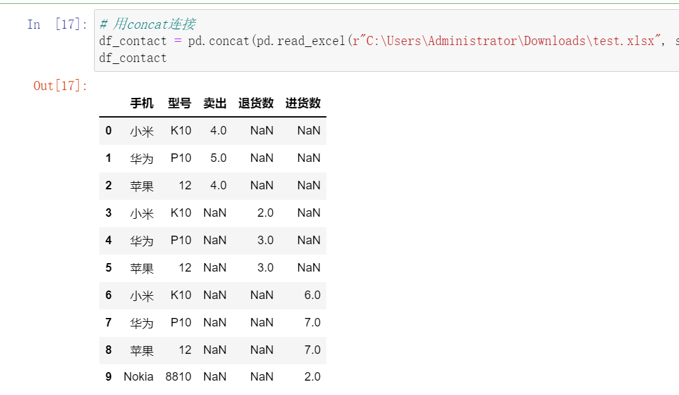Click the Out[17] output prompt
679x395 pixels.
pos(61,86)
